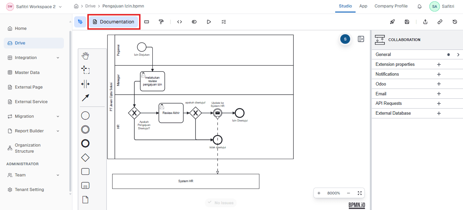The image size is (463, 210).
Task: Toggle the token simulation eye icon
Action: pyautogui.click(x=194, y=22)
